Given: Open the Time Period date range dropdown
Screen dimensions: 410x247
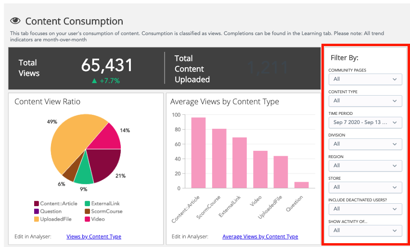Looking at the screenshot, I should 365,123.
